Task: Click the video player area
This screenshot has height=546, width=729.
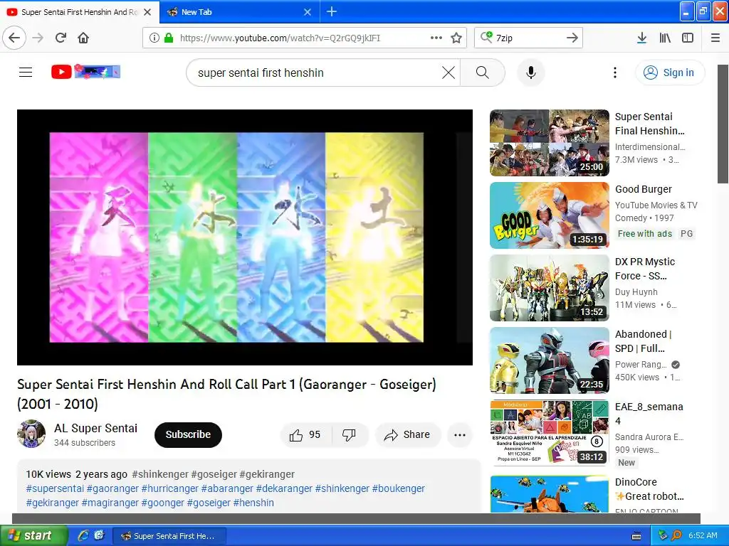Action: (245, 237)
